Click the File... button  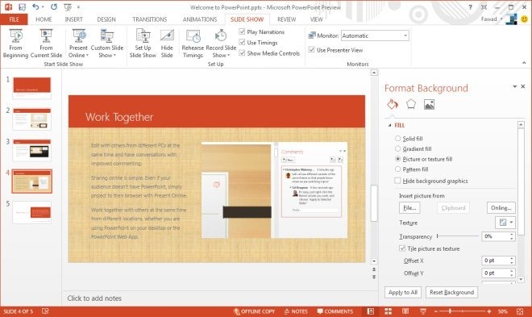pyautogui.click(x=409, y=208)
